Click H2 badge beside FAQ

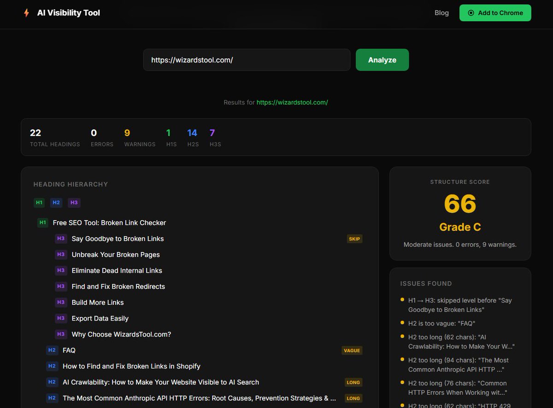(52, 350)
